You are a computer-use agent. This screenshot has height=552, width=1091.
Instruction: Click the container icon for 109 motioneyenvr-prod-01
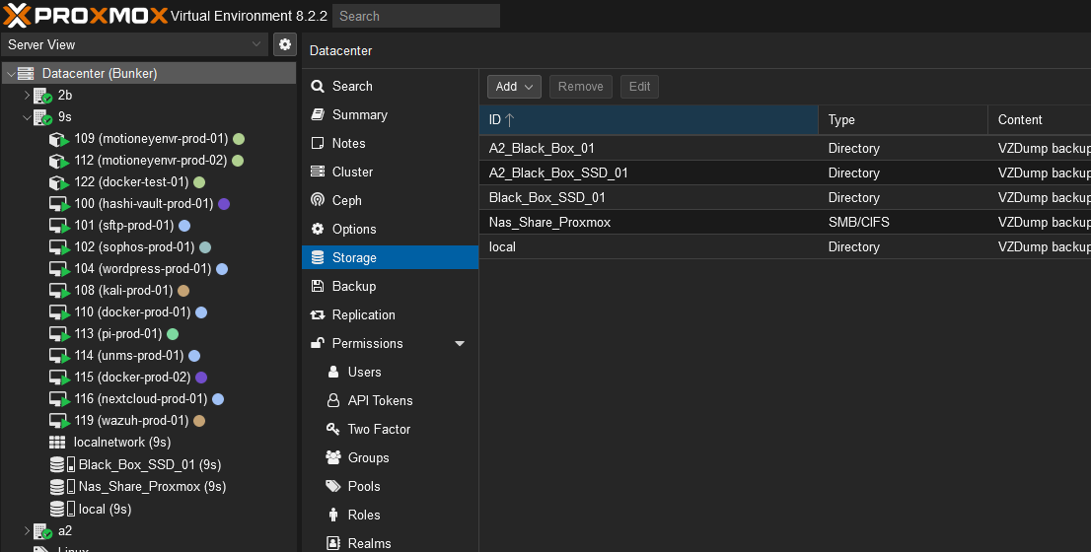click(x=58, y=139)
